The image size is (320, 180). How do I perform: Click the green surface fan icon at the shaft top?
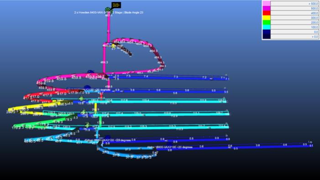click(x=108, y=10)
